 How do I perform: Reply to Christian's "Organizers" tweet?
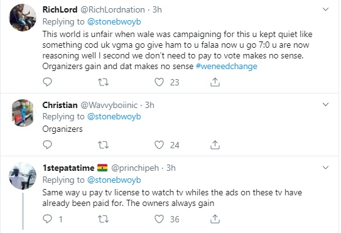click(47, 144)
